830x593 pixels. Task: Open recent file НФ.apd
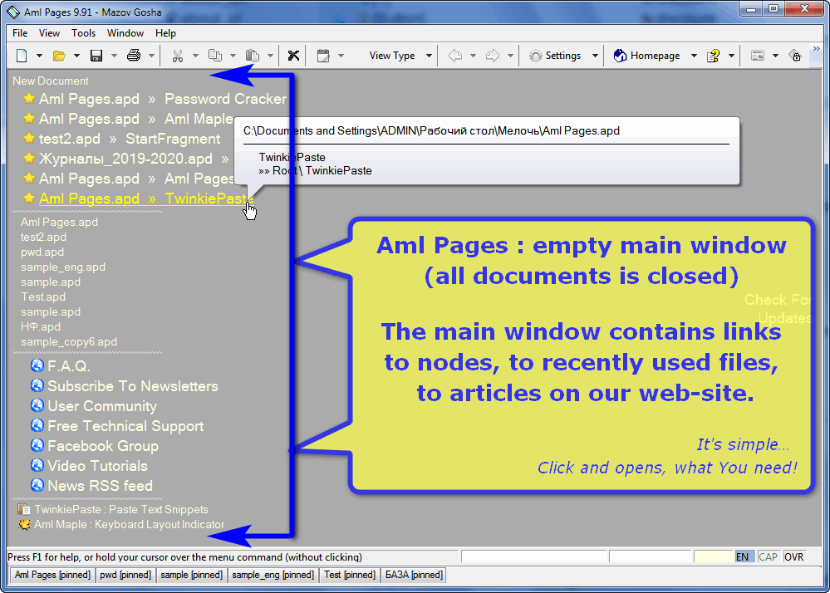[41, 326]
